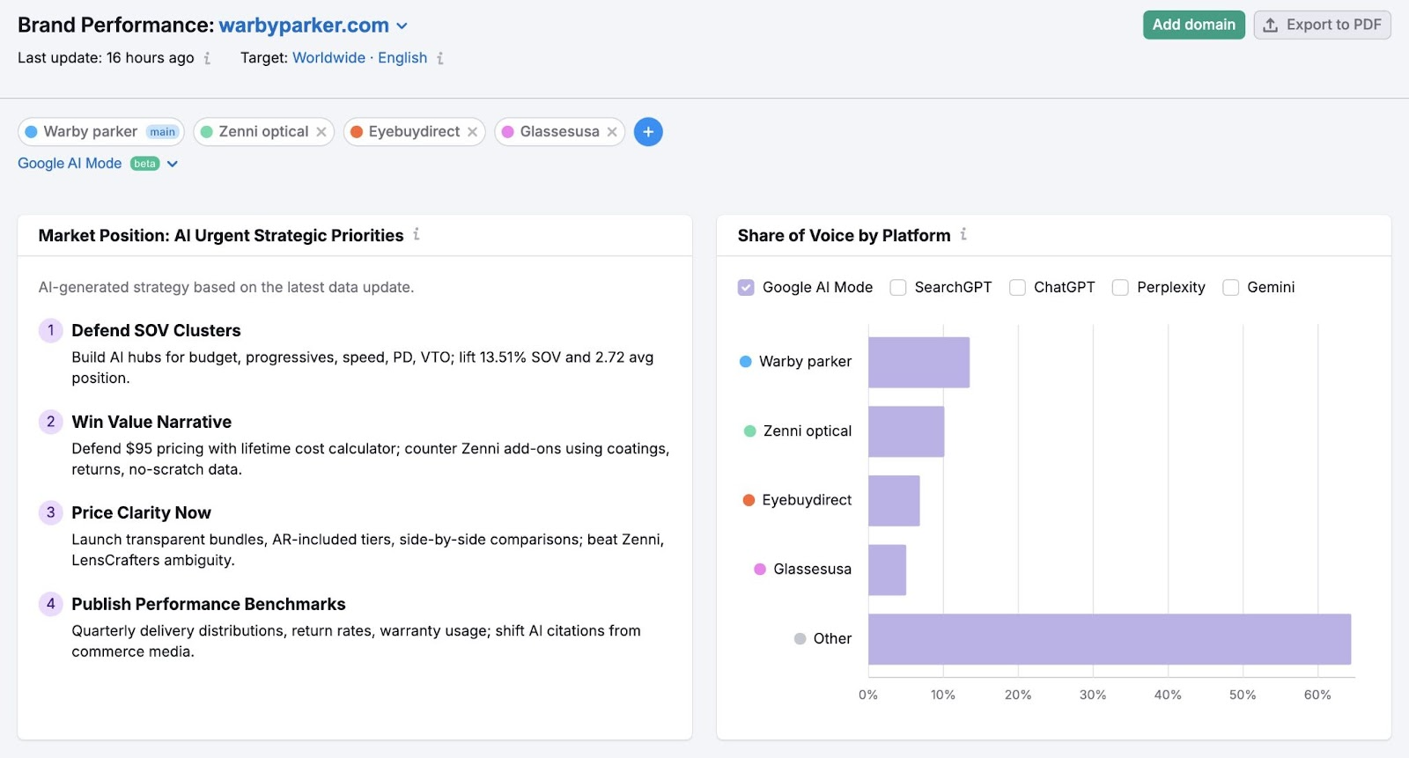Click info icon next to Last update

pos(208,58)
